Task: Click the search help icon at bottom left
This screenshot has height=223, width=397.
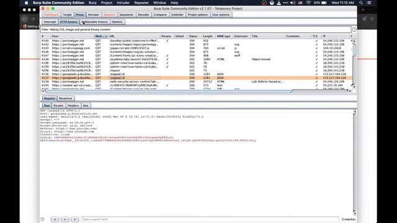Action: [42, 219]
